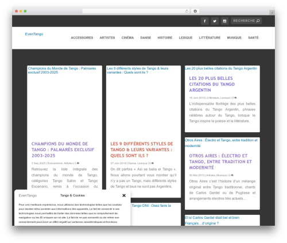Open link Et si Carlos Gardel était bel et bien Français
The width and height of the screenshot is (287, 243).
pyautogui.click(x=212, y=220)
